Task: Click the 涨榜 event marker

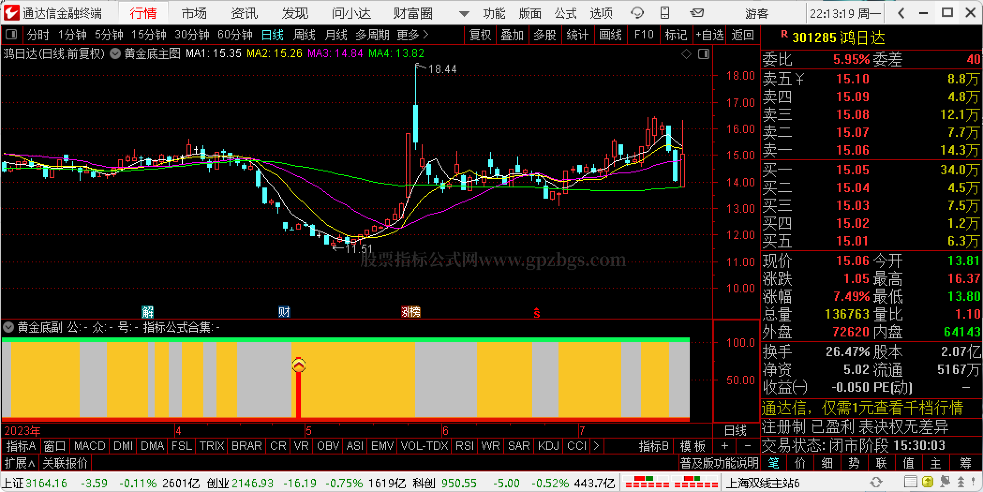Action: 411,312
